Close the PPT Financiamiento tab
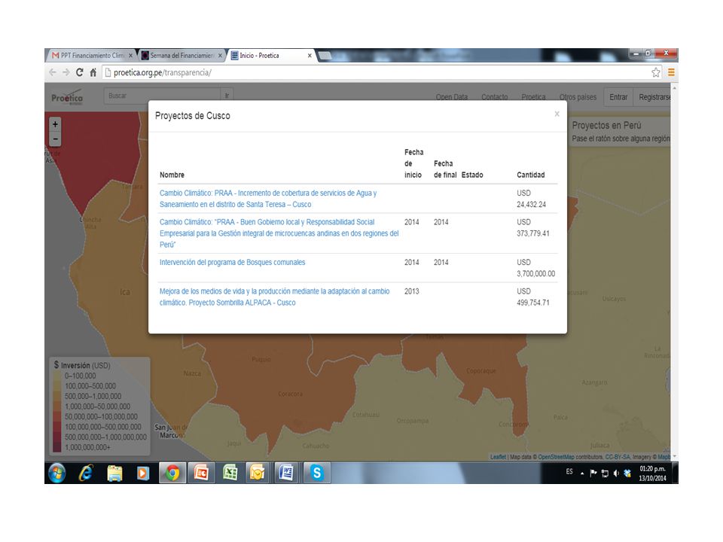723x542 pixels. (130, 55)
